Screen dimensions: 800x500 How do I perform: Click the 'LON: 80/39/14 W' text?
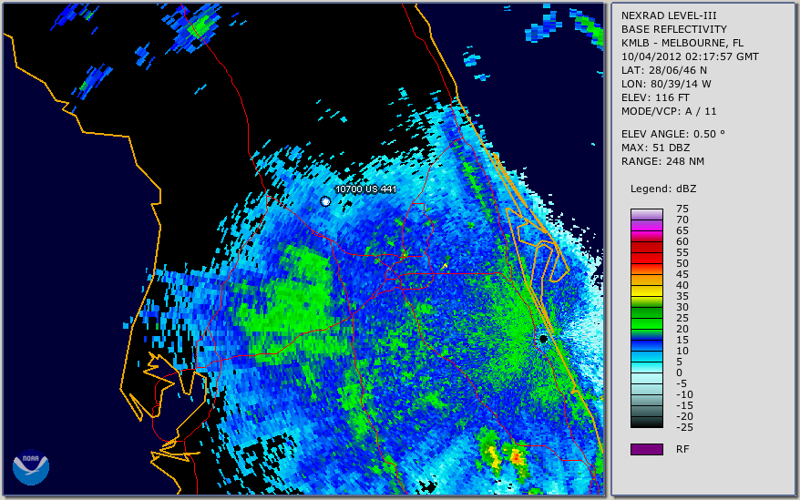(666, 84)
